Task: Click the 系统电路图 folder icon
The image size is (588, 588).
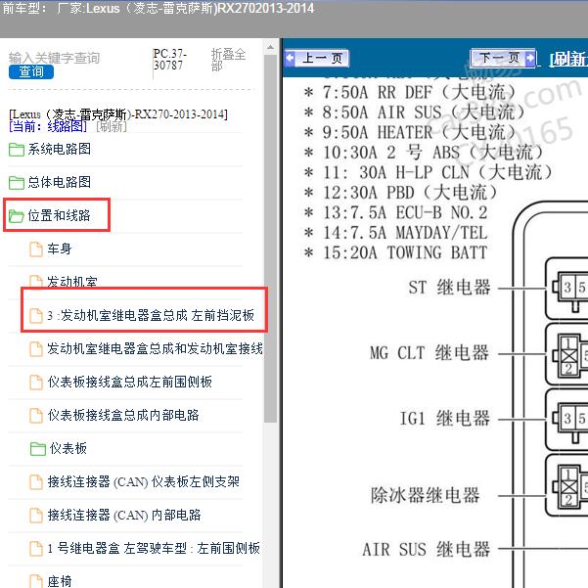Action: (x=17, y=150)
